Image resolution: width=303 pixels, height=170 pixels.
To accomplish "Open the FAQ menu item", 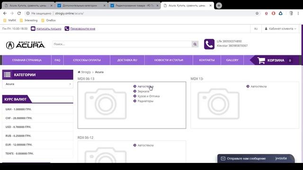I will (x=57, y=60).
